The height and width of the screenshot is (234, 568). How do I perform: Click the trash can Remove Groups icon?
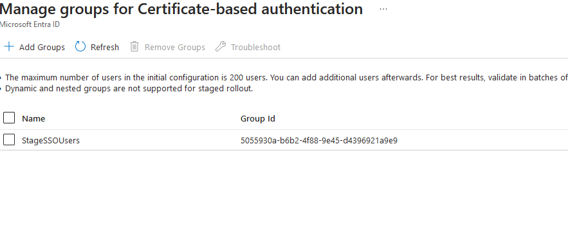(x=134, y=47)
